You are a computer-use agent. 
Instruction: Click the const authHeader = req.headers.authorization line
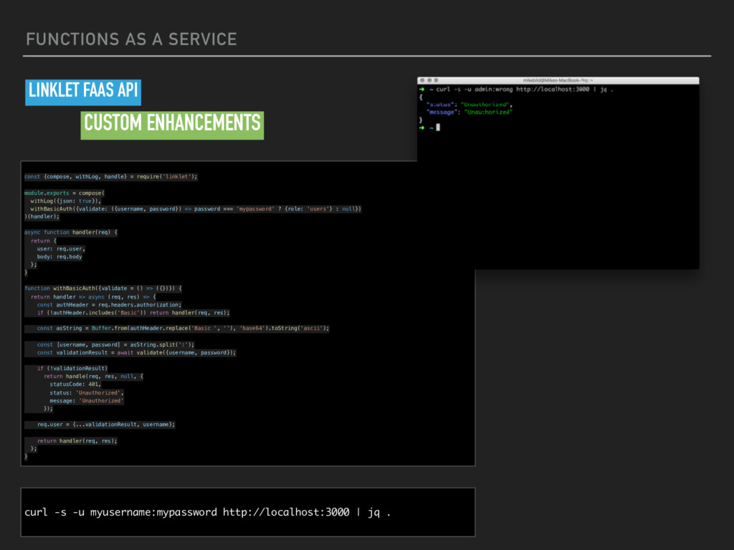(109, 305)
